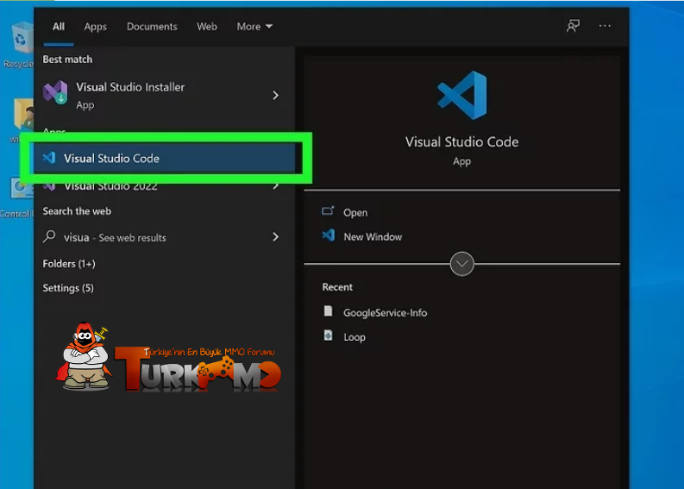Select Visual Studio Code app result

coord(165,159)
